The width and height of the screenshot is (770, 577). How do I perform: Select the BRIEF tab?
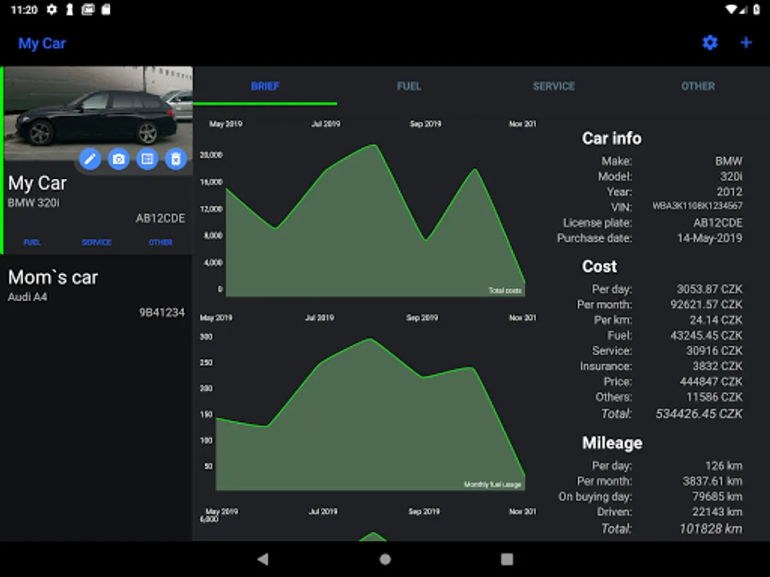[x=265, y=86]
